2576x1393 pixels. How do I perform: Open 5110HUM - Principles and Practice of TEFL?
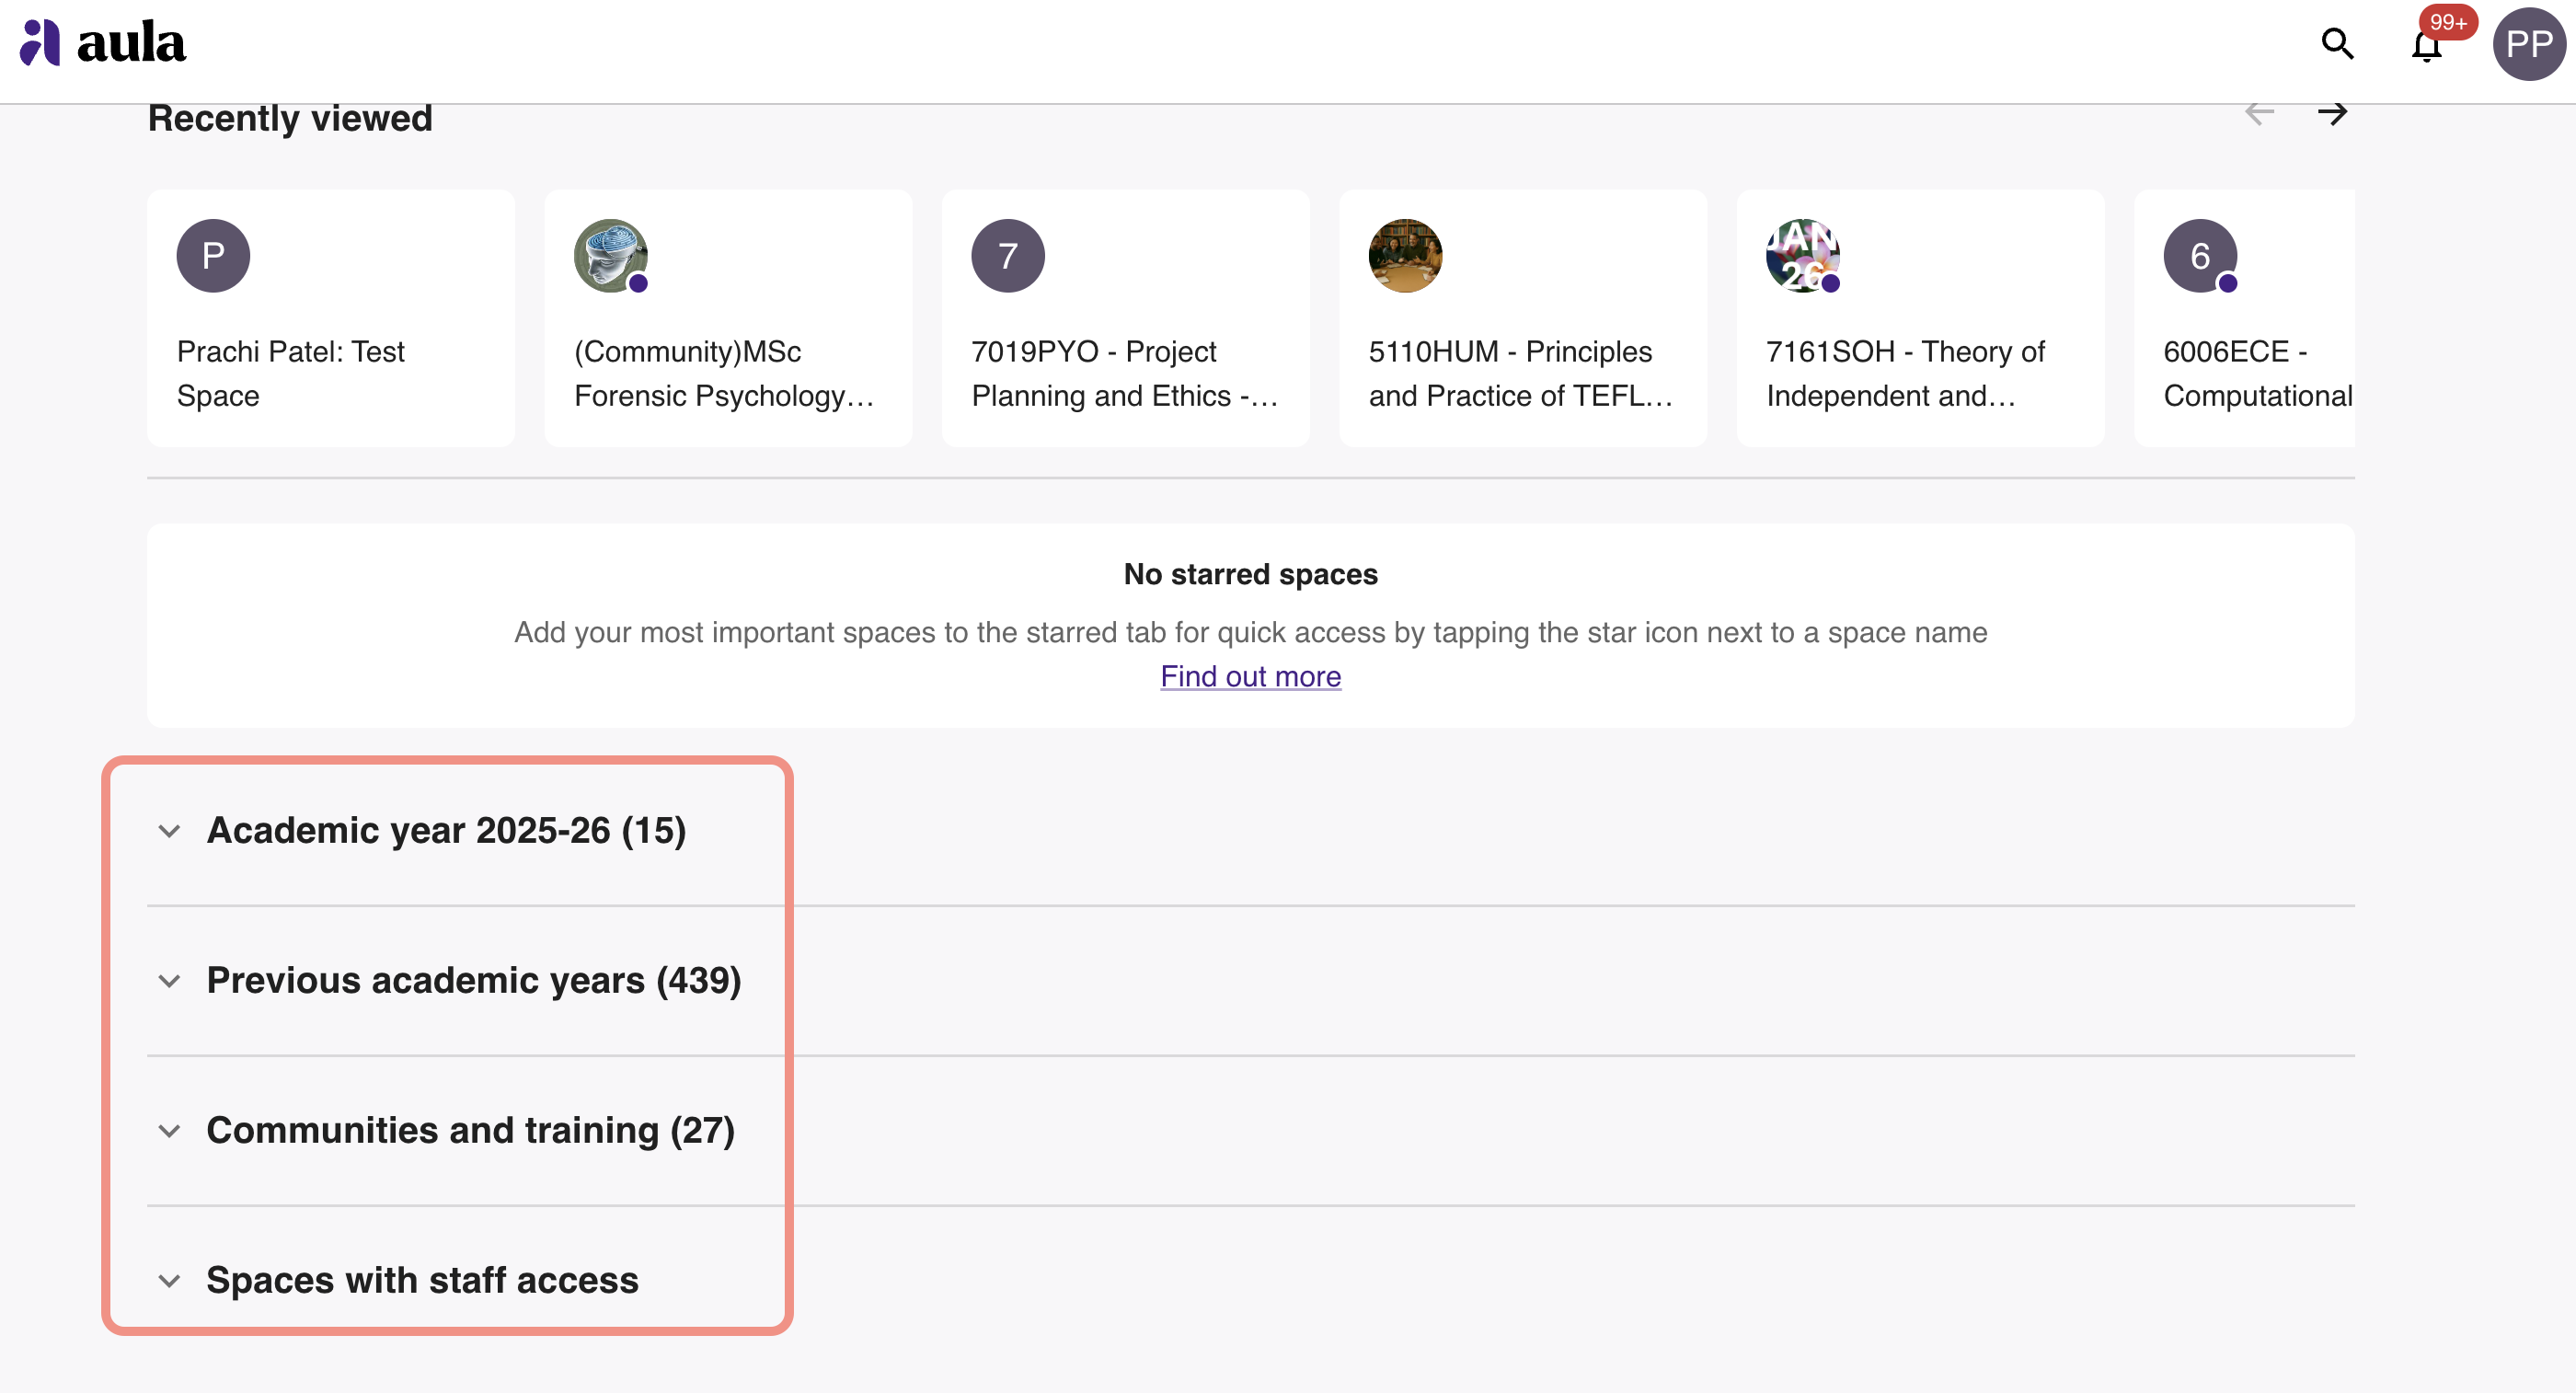[1521, 374]
